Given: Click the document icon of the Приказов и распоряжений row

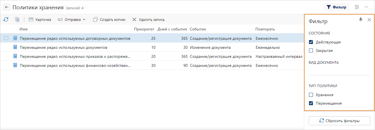Looking at the screenshot, I should (x=15, y=56).
